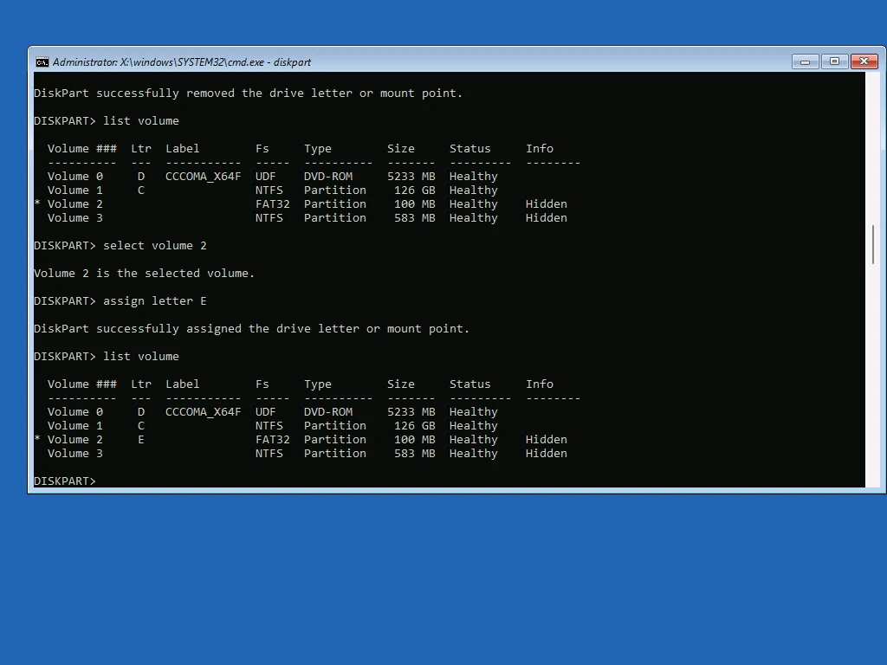The image size is (887, 665).
Task: Click 'Volume 3' row label in the second table
Action: tap(75, 453)
